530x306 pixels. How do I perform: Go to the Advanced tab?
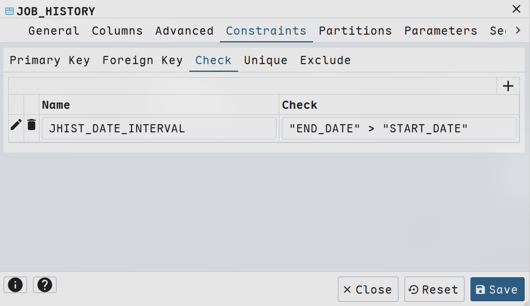(184, 31)
